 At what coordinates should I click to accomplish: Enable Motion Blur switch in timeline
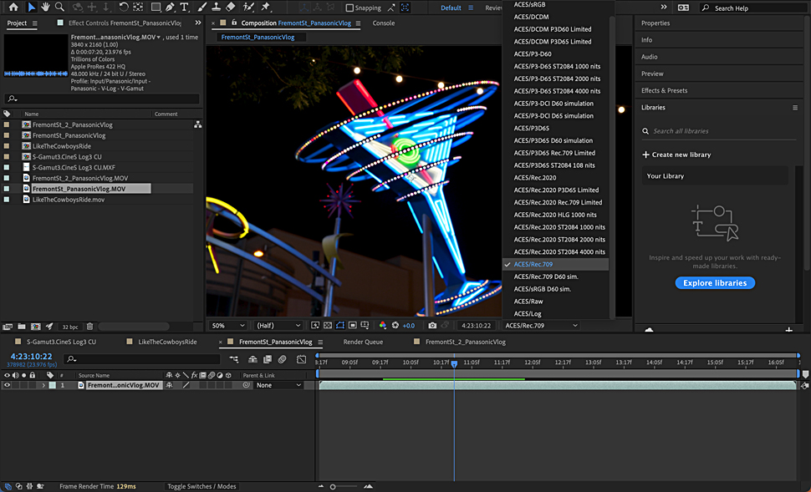283,359
